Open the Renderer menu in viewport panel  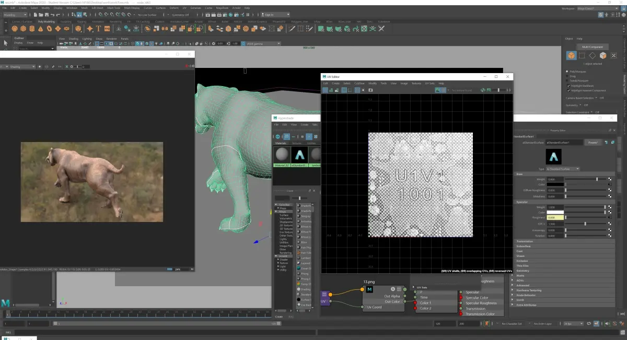pos(111,38)
